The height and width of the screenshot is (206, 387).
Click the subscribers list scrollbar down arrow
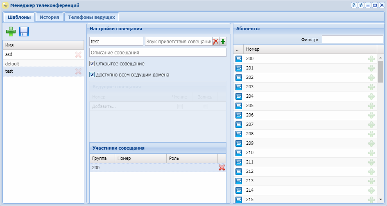[380, 200]
